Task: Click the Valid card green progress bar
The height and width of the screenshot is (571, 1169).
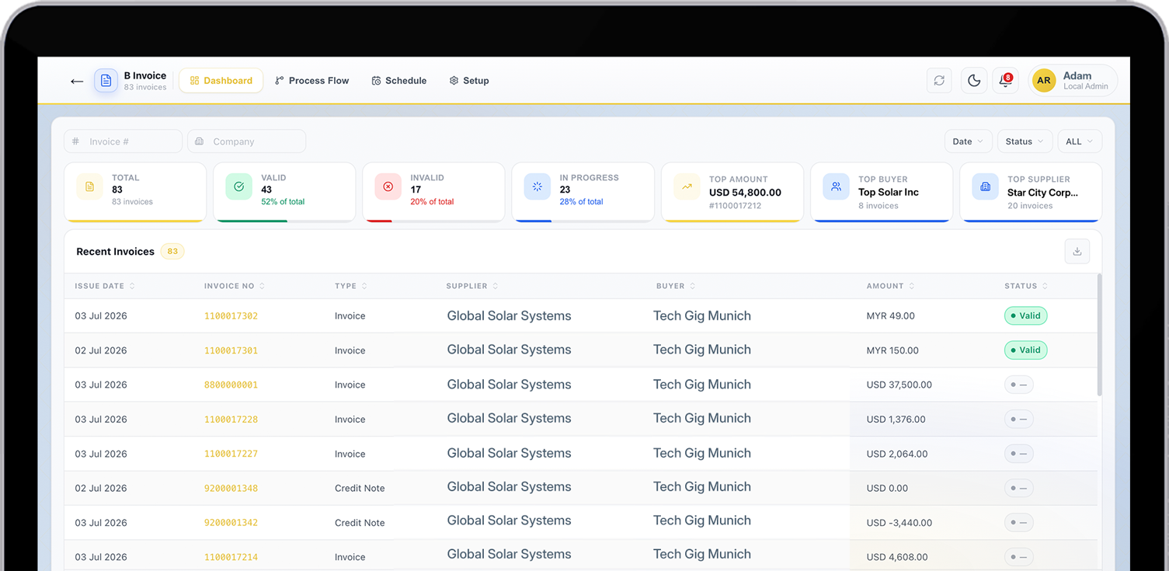Action: click(x=251, y=221)
